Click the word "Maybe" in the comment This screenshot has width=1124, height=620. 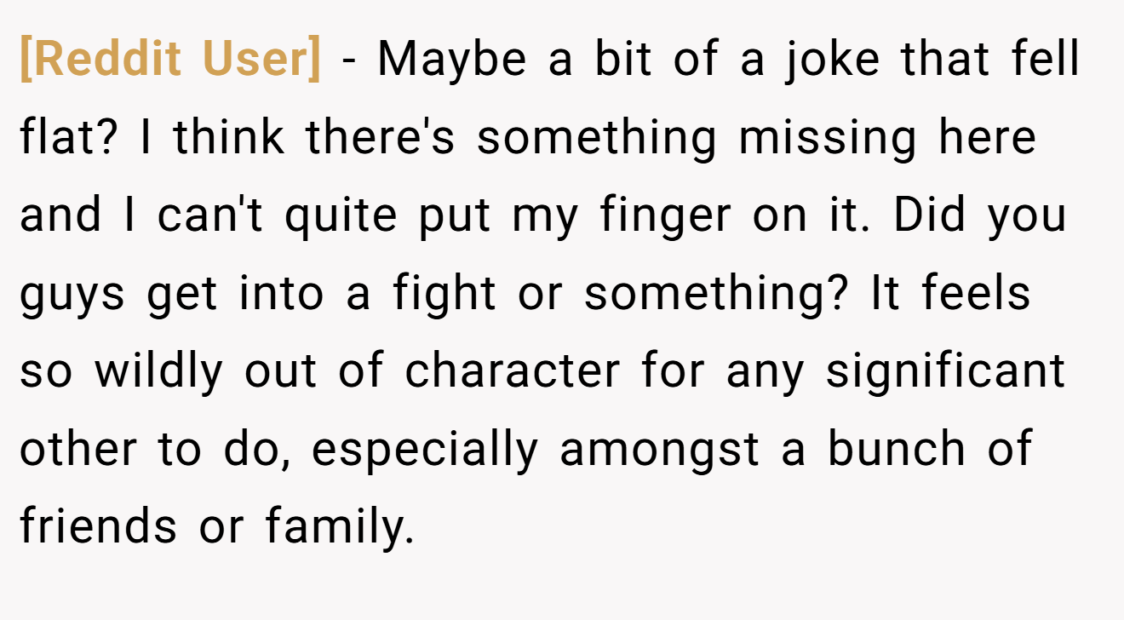pos(452,60)
